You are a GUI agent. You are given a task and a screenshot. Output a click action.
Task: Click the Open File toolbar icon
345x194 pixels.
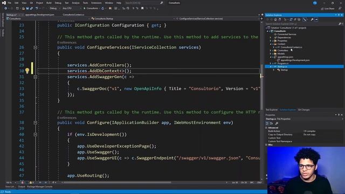(23, 9)
